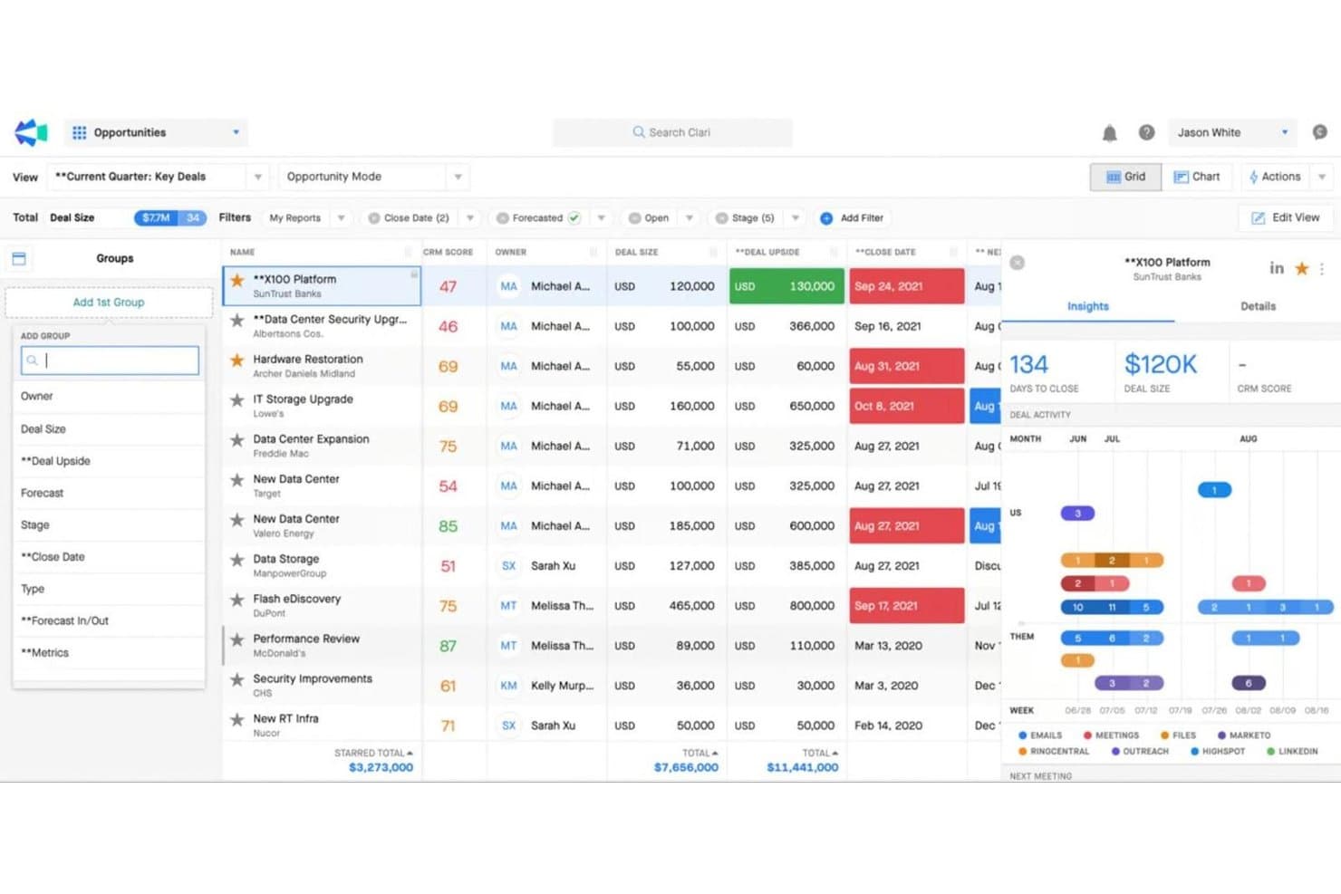Image resolution: width=1341 pixels, height=894 pixels.
Task: Click the Edit View pencil icon
Action: pos(1258,218)
